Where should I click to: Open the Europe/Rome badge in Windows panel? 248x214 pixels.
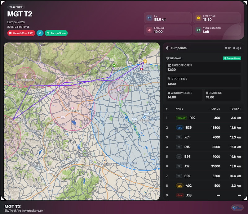(231, 58)
